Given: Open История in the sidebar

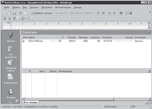Looking at the screenshot, I should 10,92.
